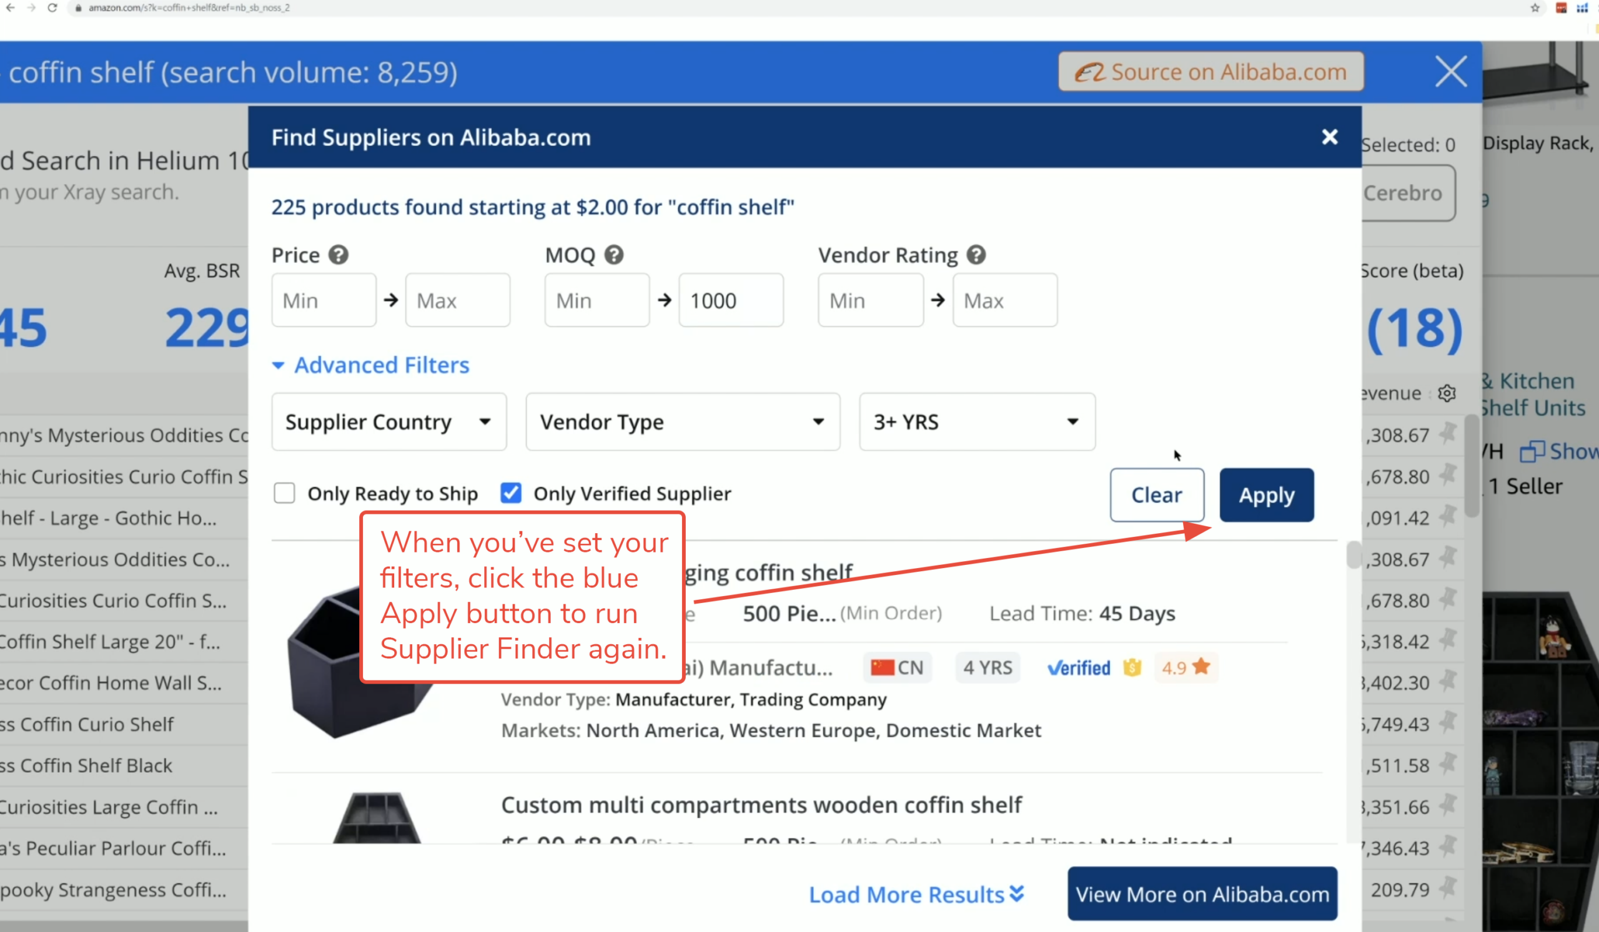The image size is (1599, 932).
Task: Click the MOQ help question mark icon
Action: coord(613,255)
